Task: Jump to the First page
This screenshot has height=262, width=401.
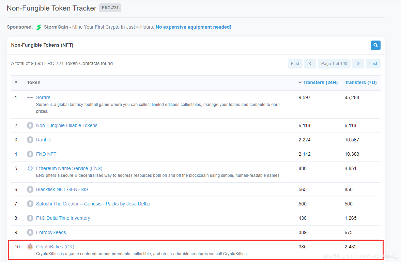Action: [295, 63]
